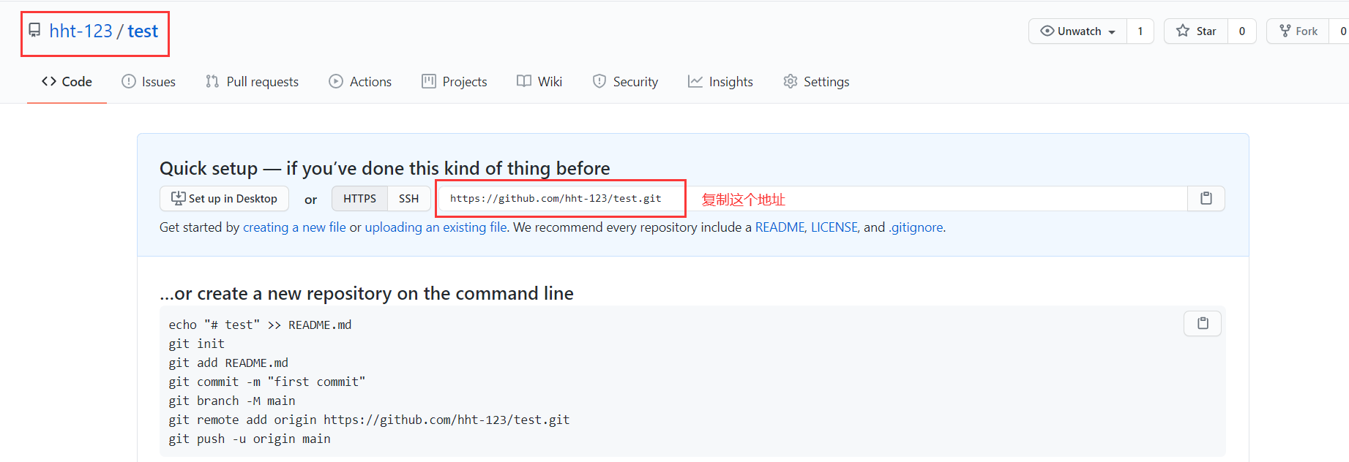
Task: Select the SSH protocol option
Action: point(408,199)
